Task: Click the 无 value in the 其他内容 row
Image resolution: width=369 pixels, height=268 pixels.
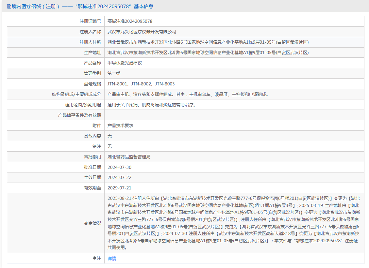Action: point(110,136)
